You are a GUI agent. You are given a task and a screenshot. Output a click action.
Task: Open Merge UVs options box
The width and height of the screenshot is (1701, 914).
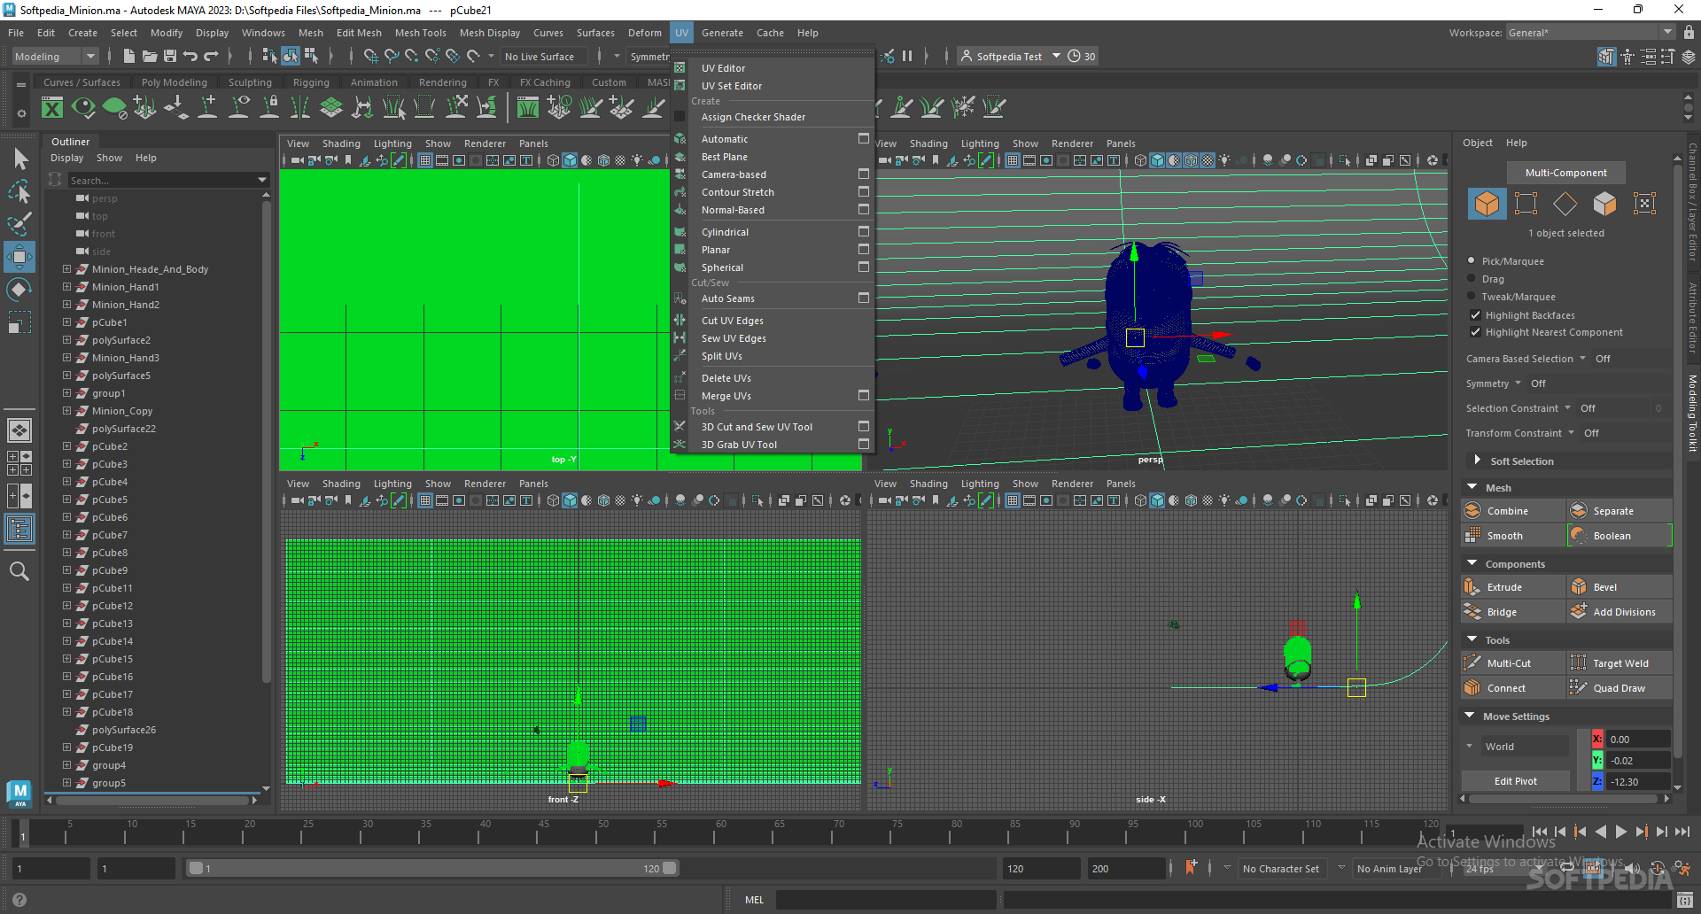pos(863,395)
